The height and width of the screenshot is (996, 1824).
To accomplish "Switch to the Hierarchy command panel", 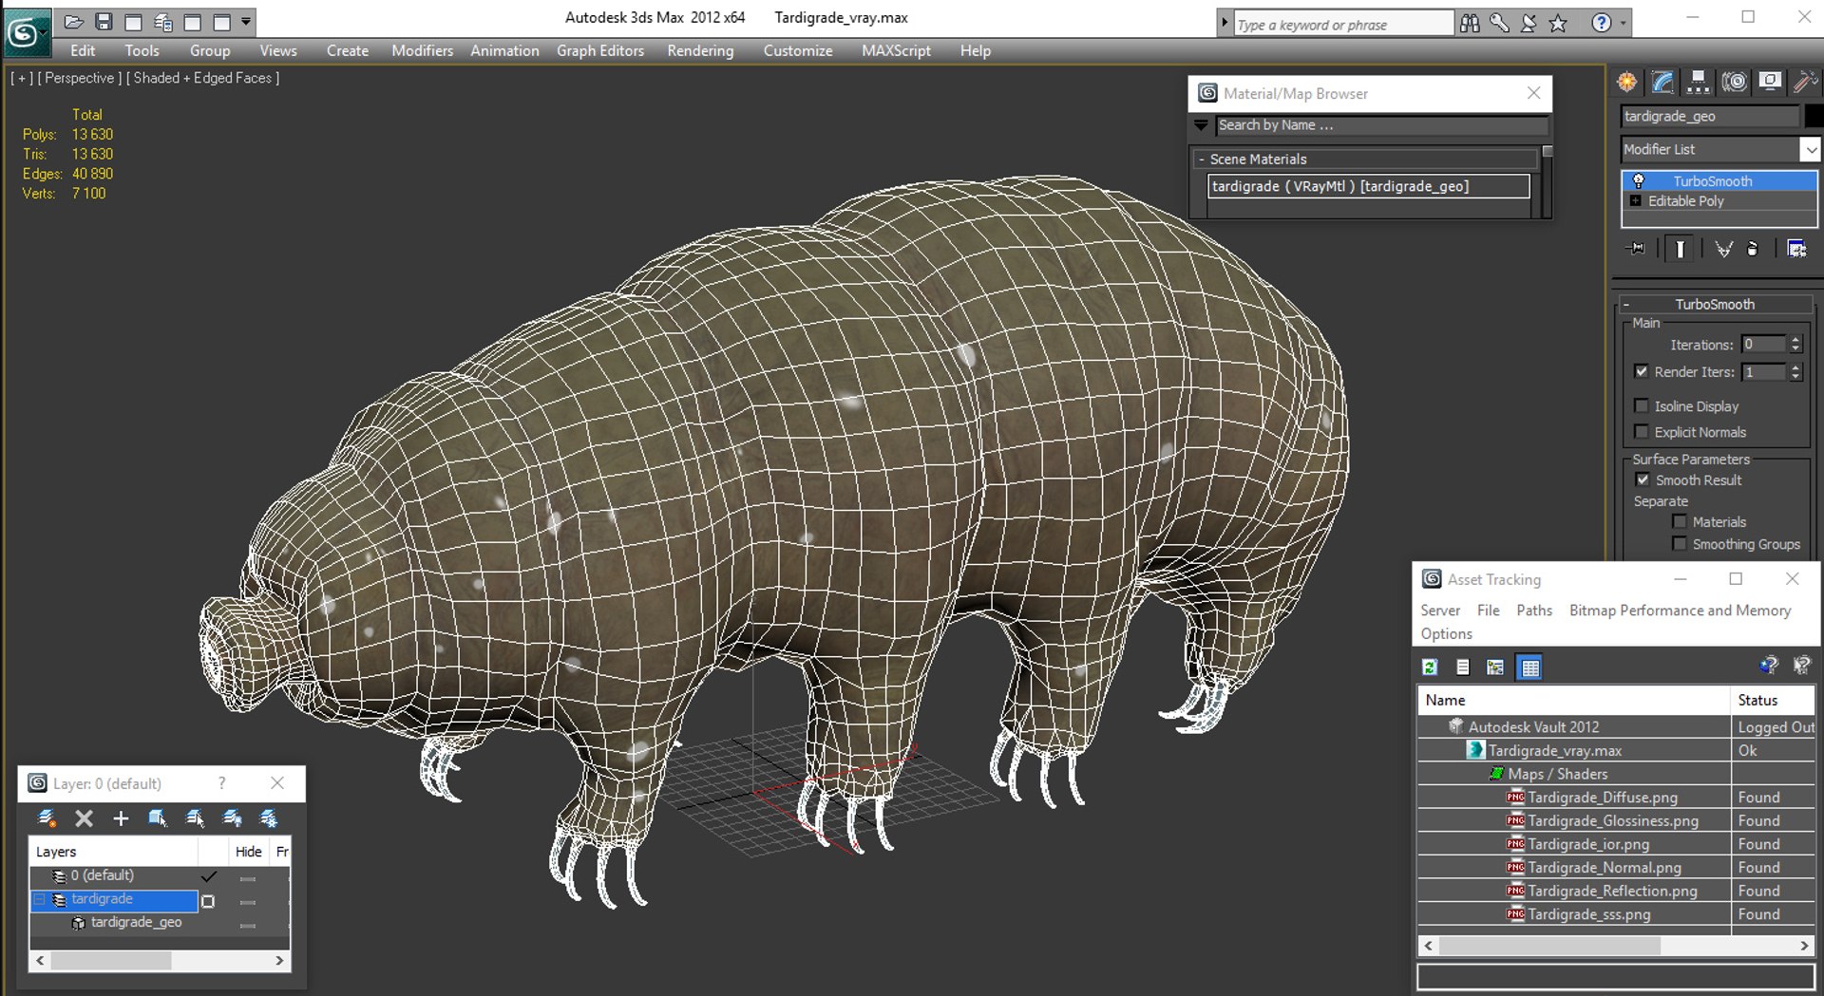I will (1698, 83).
